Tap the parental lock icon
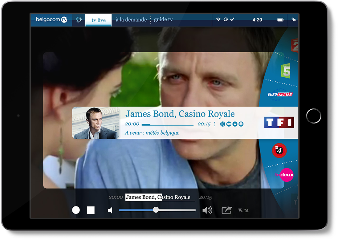This screenshot has height=240, width=338. click(x=241, y=124)
